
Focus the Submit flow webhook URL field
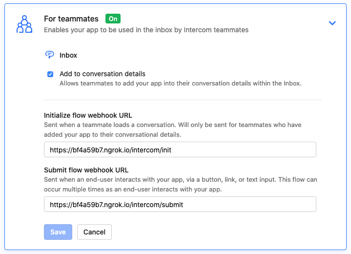[180, 205]
